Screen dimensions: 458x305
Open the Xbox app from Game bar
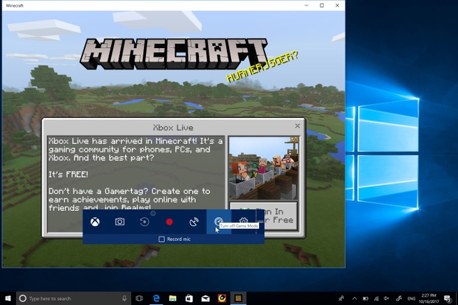(95, 222)
